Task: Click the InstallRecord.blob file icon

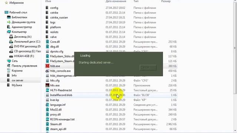Action: [x=47, y=95]
